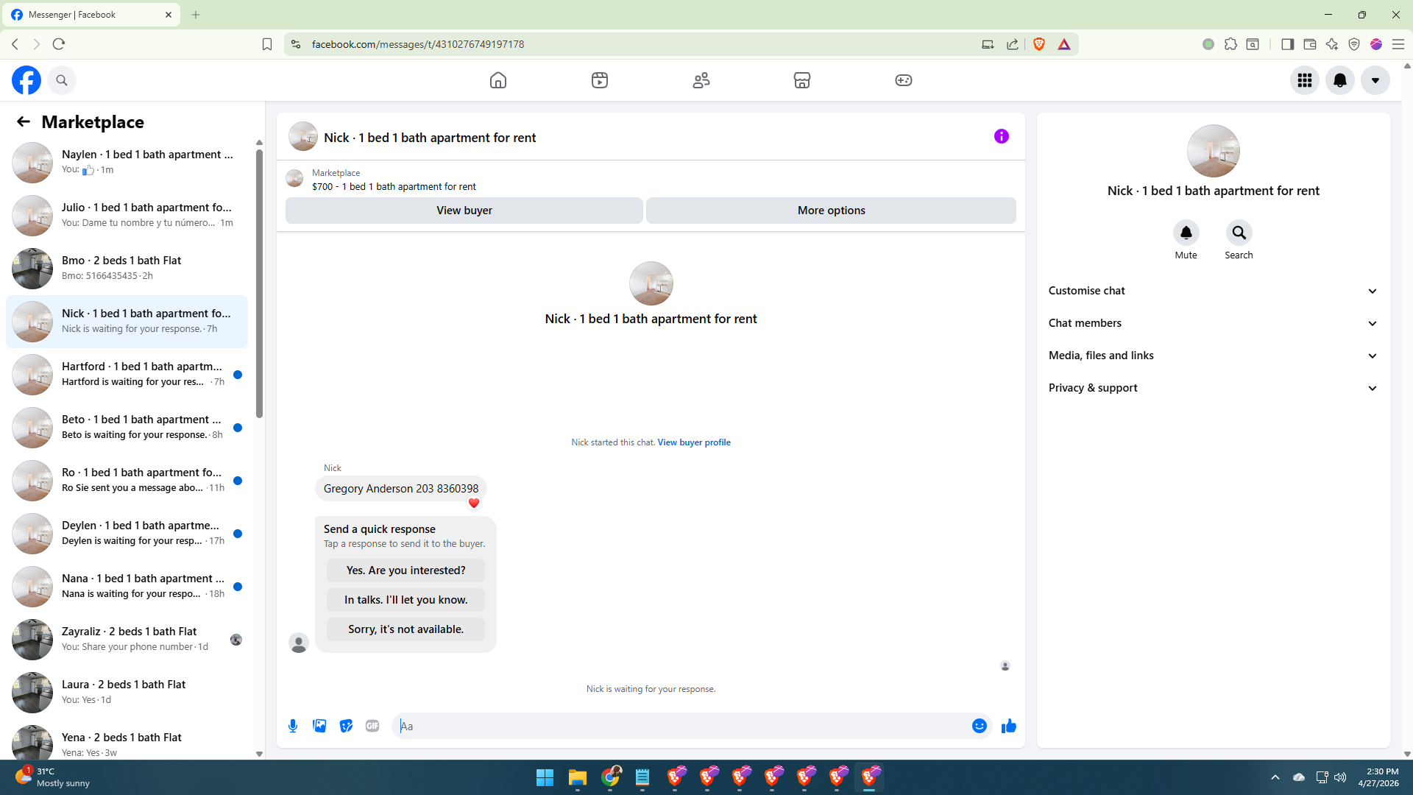The height and width of the screenshot is (795, 1413).
Task: Open conversation information purple icon
Action: click(1002, 136)
